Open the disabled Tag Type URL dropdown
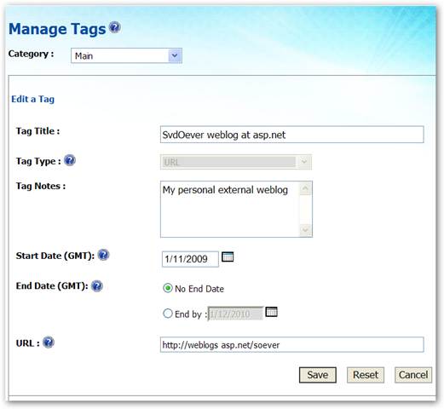Viewport: 444px width, 409px height. tap(236, 162)
